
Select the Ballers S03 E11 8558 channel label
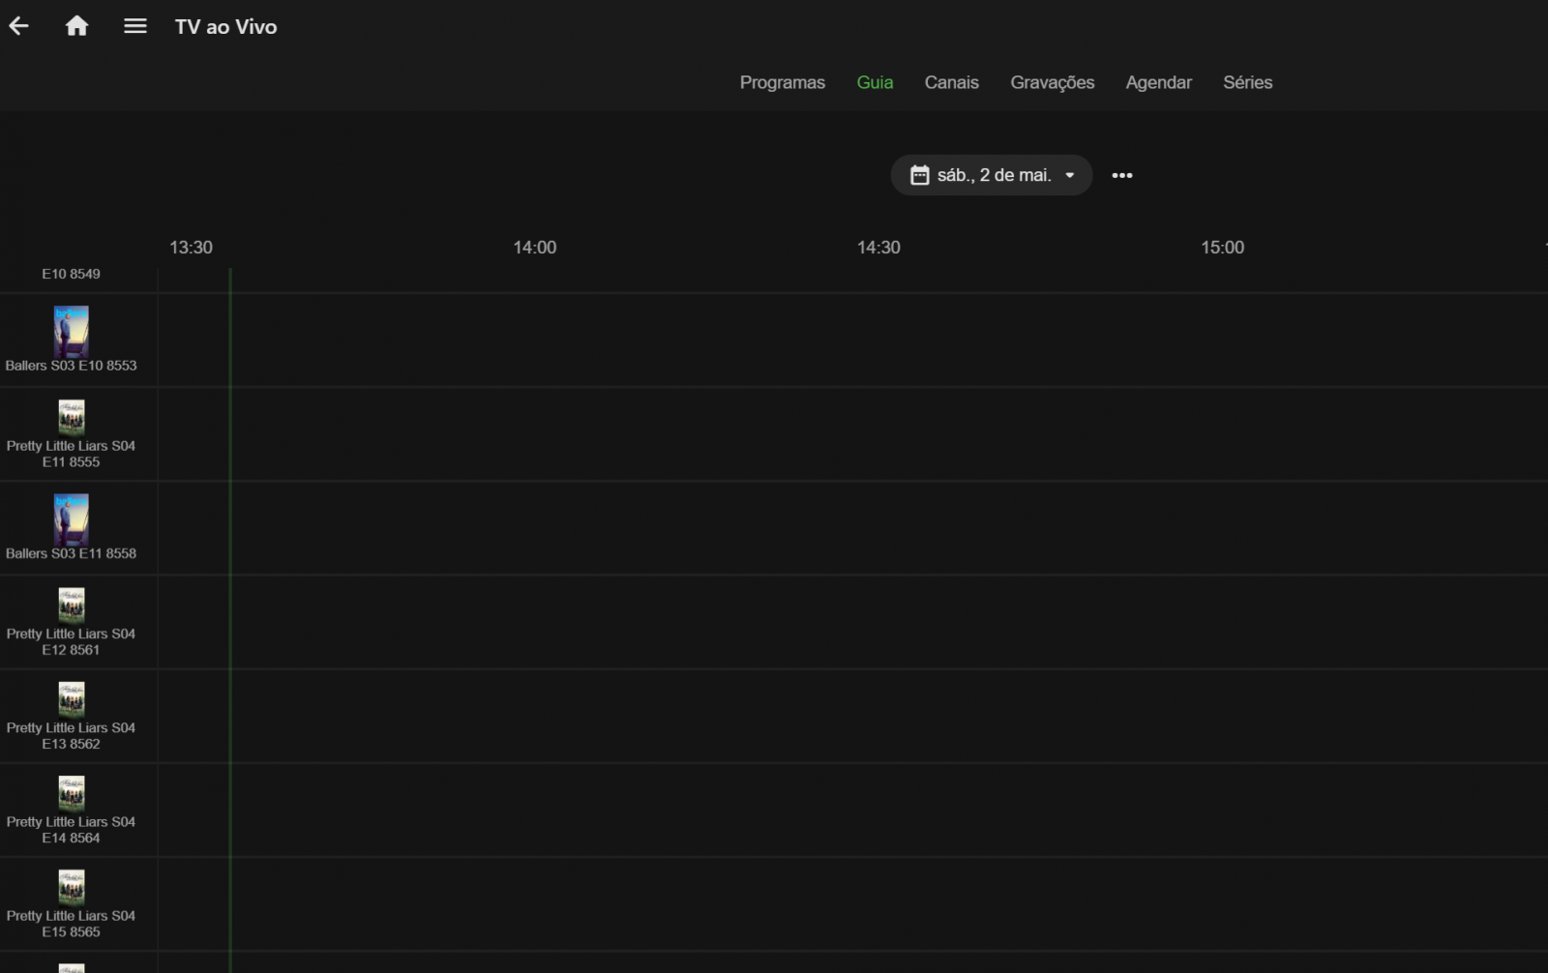[x=71, y=553]
